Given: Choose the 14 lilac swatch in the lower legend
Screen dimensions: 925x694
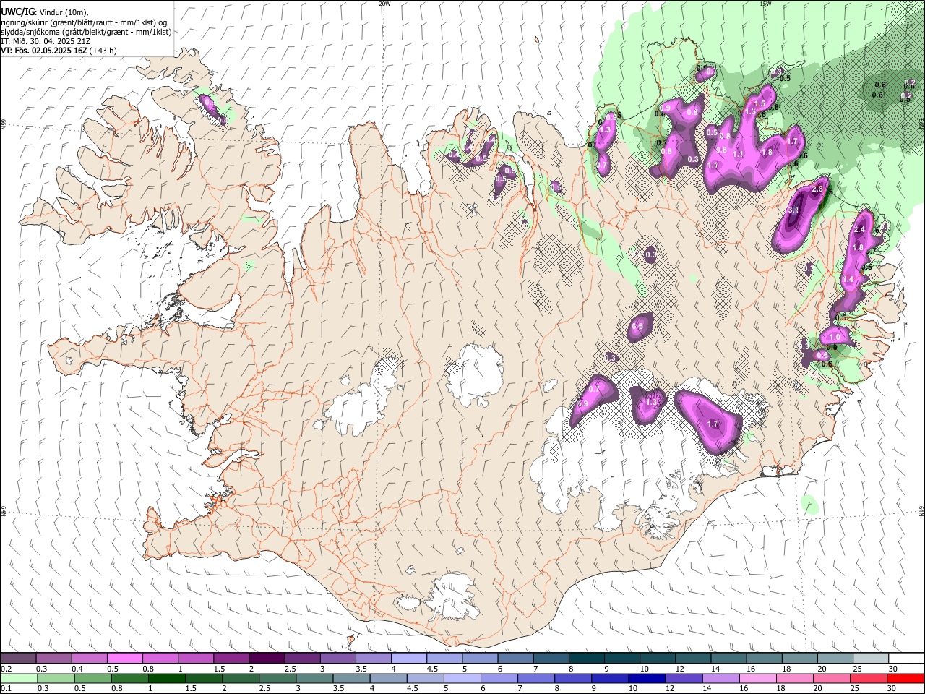Looking at the screenshot, I should pos(720,678).
